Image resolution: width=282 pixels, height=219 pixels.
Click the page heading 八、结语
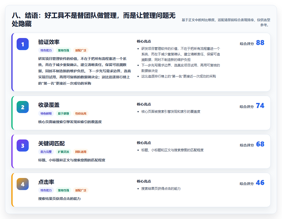pyautogui.click(x=93, y=19)
